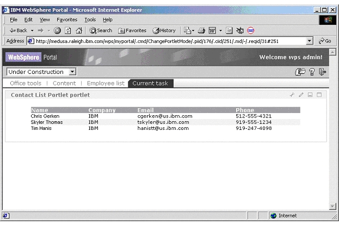
Task: Open the View menu
Action: click(x=45, y=20)
